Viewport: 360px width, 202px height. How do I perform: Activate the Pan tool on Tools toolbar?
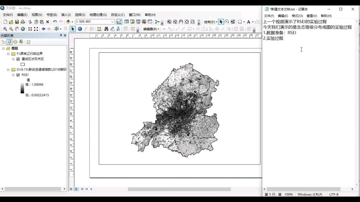[x=17, y=29]
